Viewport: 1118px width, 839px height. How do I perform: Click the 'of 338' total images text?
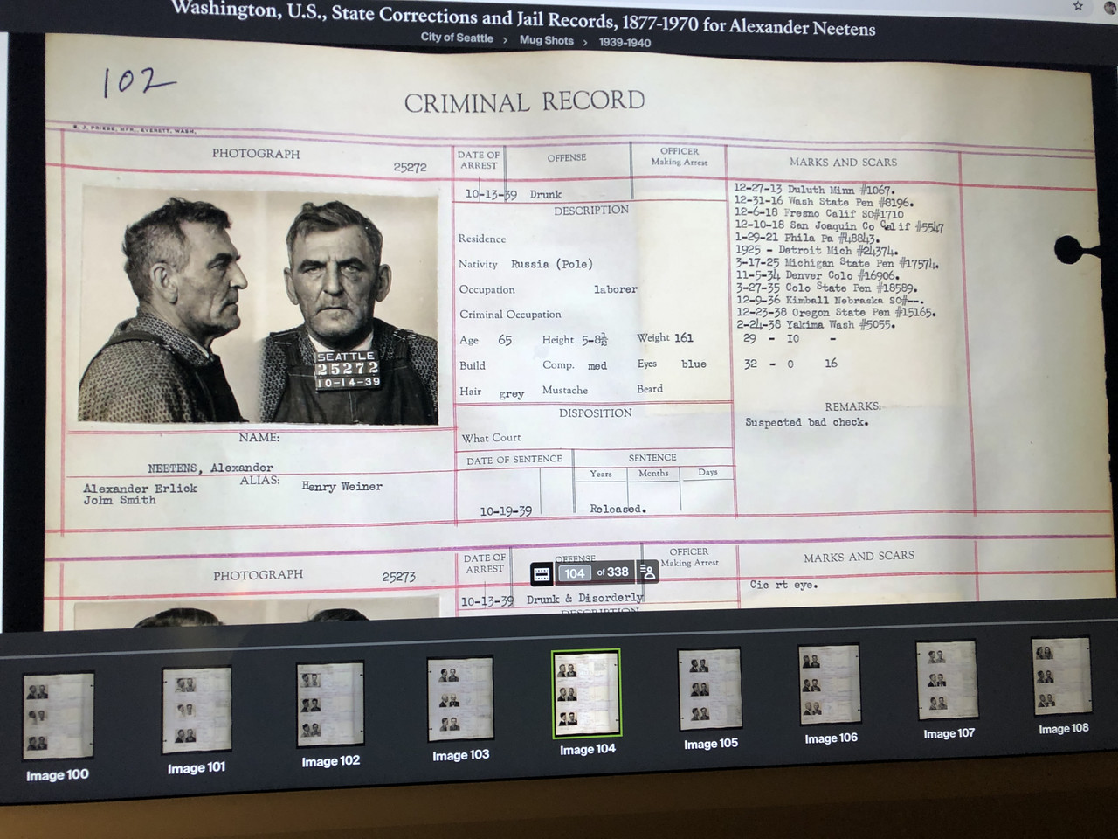click(612, 572)
